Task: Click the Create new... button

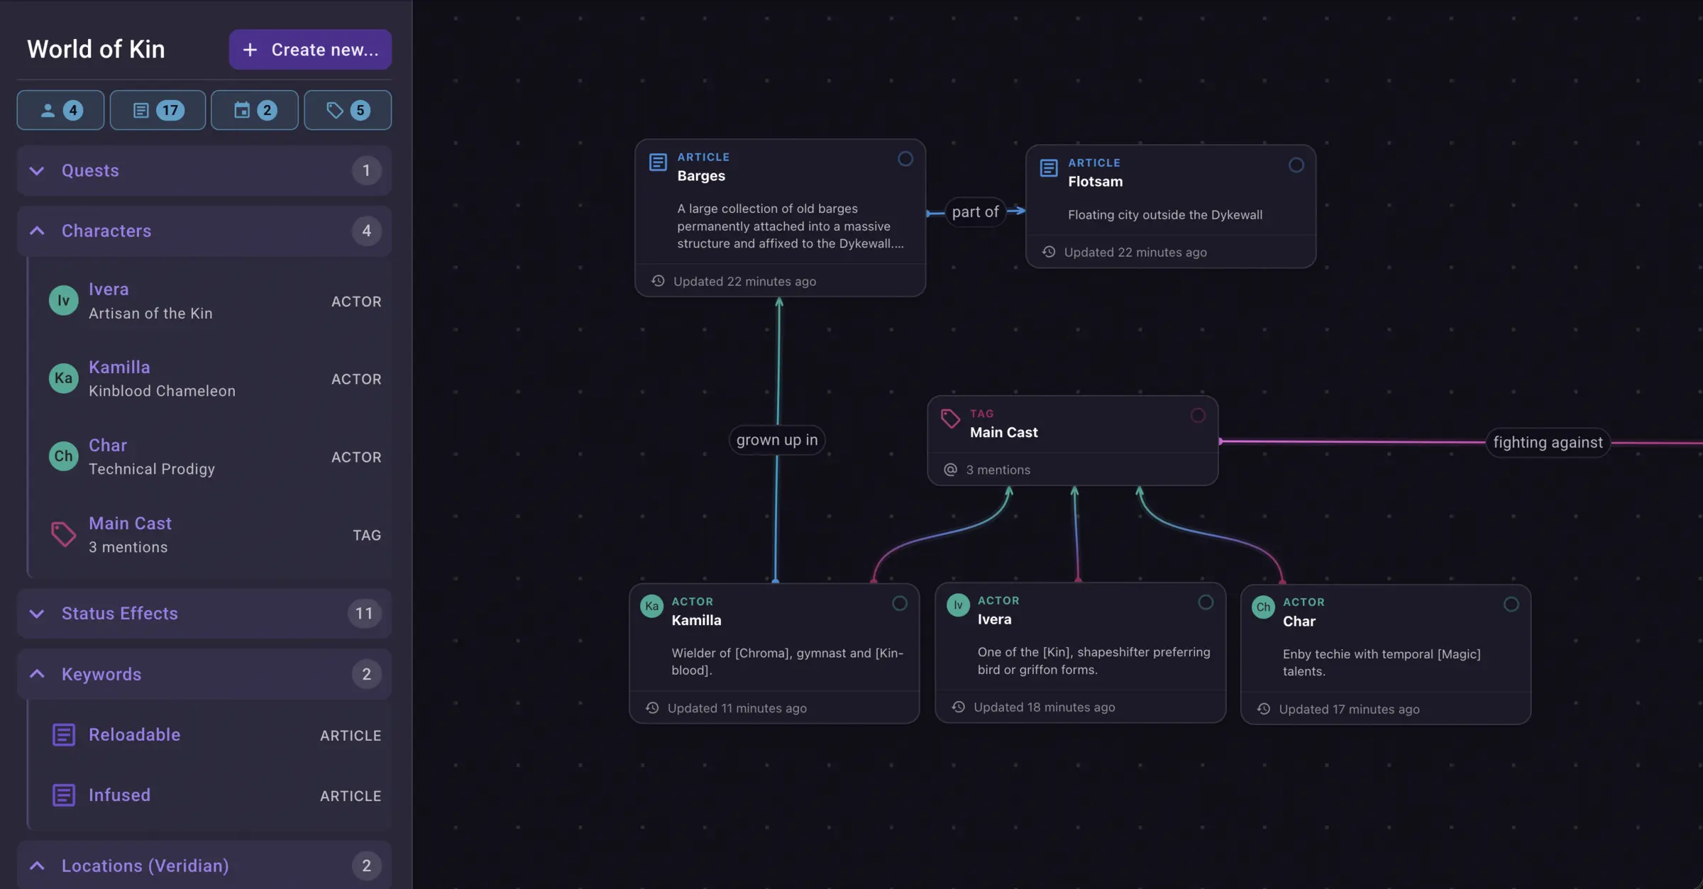Action: 310,50
